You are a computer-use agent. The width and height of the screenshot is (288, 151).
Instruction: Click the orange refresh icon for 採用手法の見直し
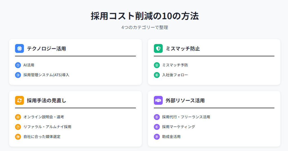pos(19,100)
